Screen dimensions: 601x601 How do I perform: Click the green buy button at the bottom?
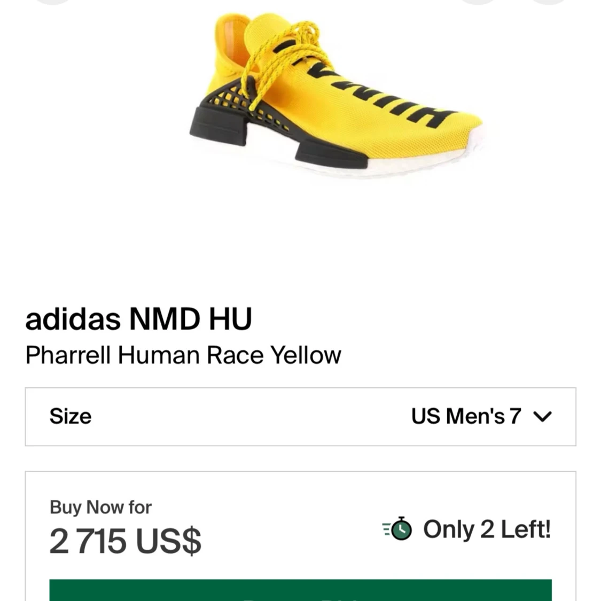pyautogui.click(x=300, y=590)
